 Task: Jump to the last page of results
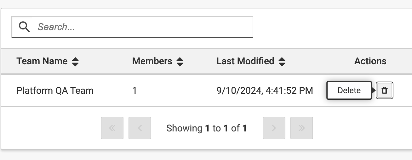pos(302,128)
